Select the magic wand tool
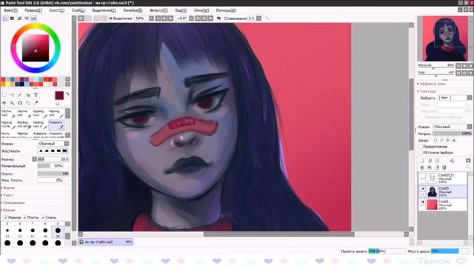This screenshot has width=474, height=267. [x=20, y=95]
